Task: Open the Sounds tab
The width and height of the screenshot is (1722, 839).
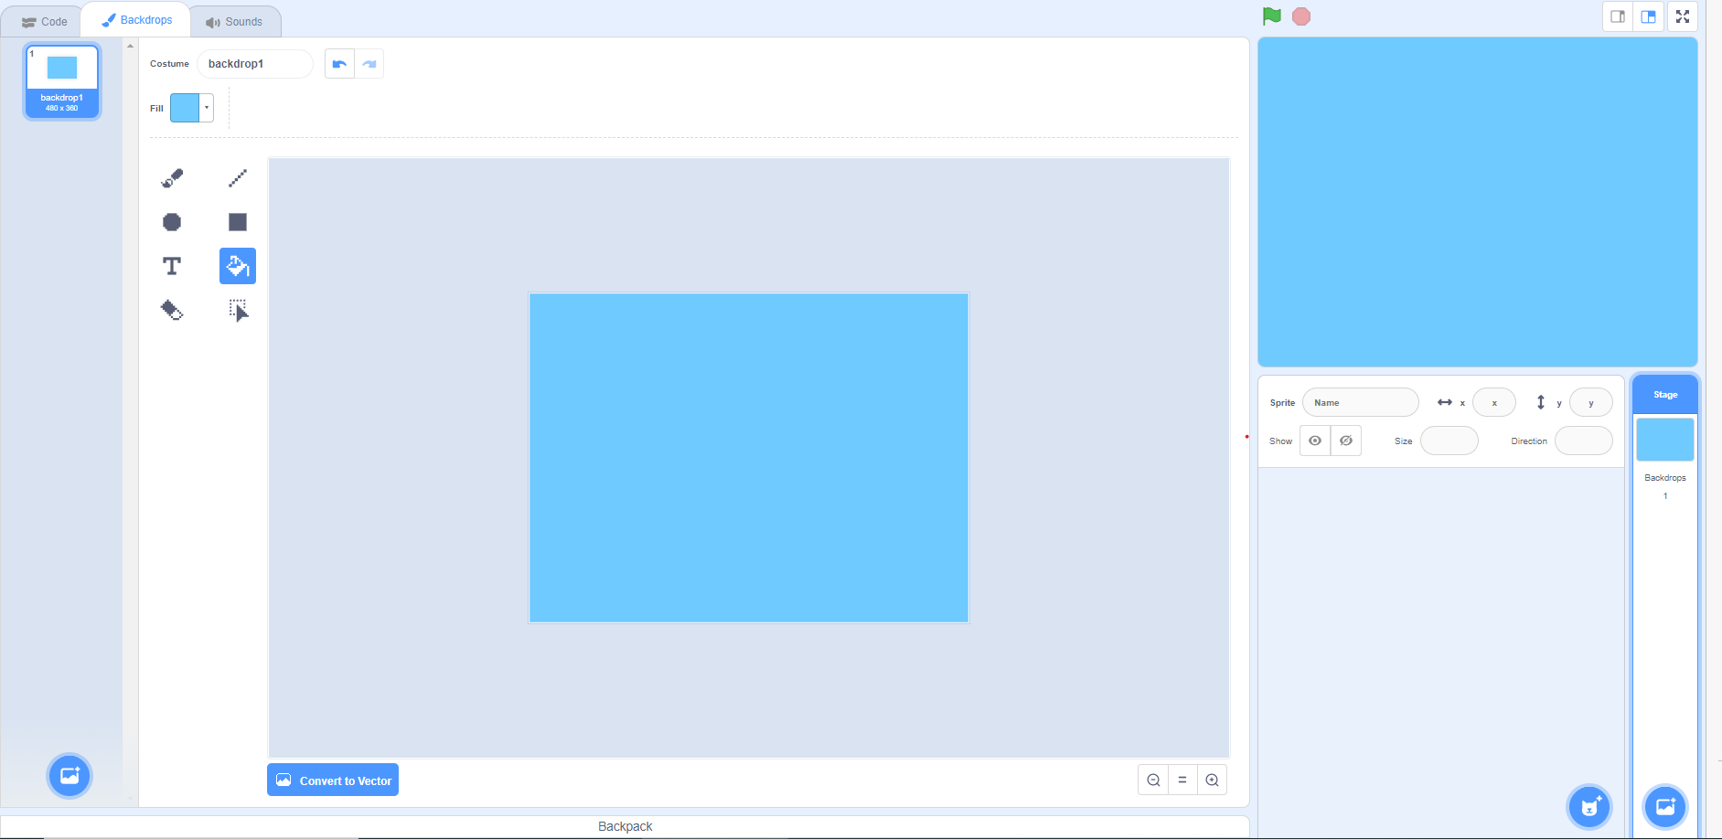Action: click(x=235, y=20)
